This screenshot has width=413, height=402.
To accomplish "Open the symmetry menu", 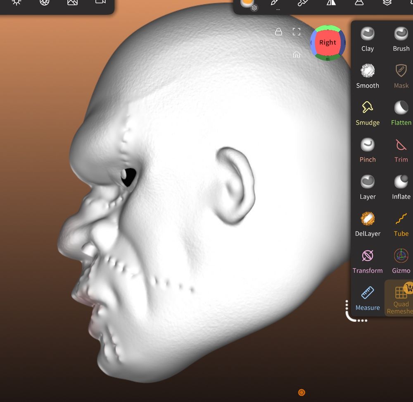I will click(x=331, y=2).
